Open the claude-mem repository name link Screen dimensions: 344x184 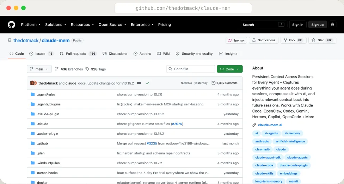pyautogui.click(x=55, y=41)
